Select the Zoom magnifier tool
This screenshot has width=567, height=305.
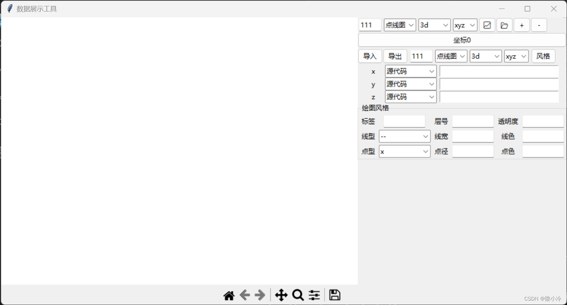click(298, 295)
